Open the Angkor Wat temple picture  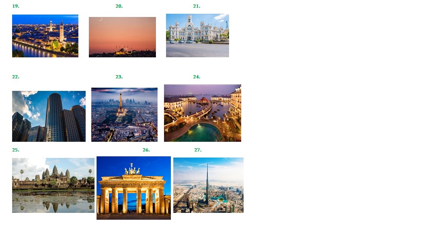53,185
